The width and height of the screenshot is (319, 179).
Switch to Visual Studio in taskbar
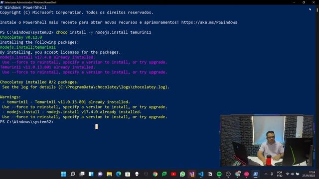[x=191, y=174]
